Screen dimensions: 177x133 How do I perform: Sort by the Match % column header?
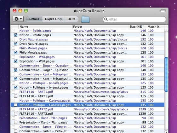coord(156,26)
